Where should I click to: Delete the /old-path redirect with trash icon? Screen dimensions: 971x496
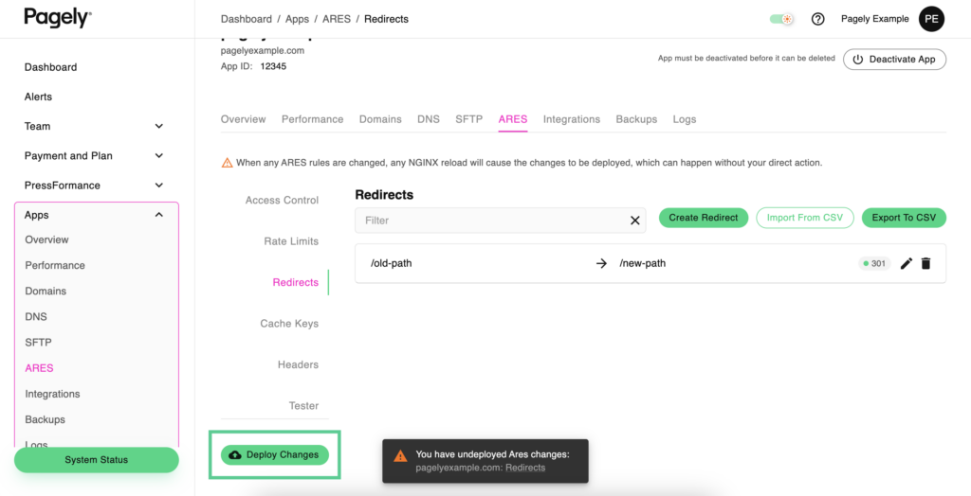coord(925,263)
